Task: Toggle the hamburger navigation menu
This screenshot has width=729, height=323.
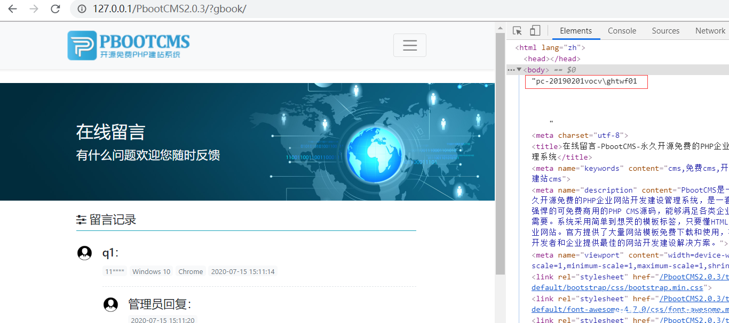Action: [x=409, y=45]
